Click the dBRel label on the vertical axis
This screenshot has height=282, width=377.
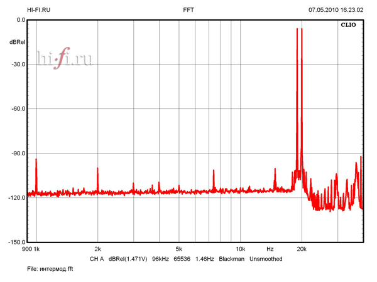point(17,42)
